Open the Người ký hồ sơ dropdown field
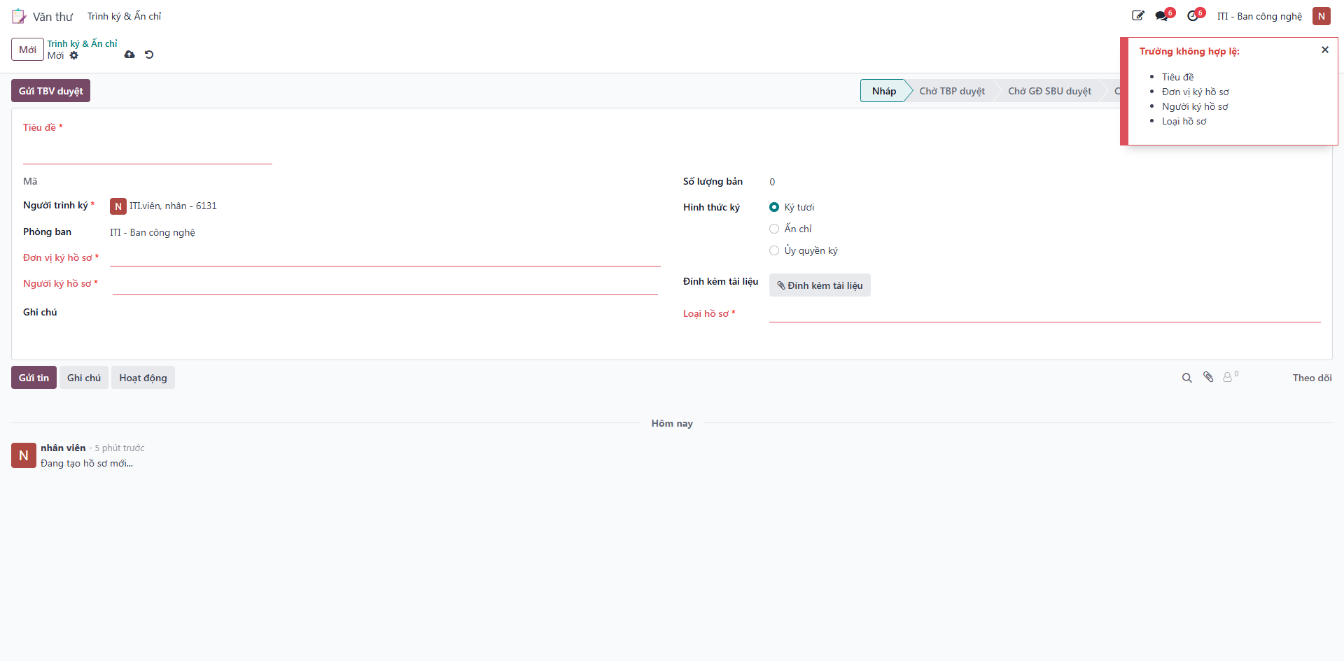Screen dimensions: 1344x661 coord(385,285)
